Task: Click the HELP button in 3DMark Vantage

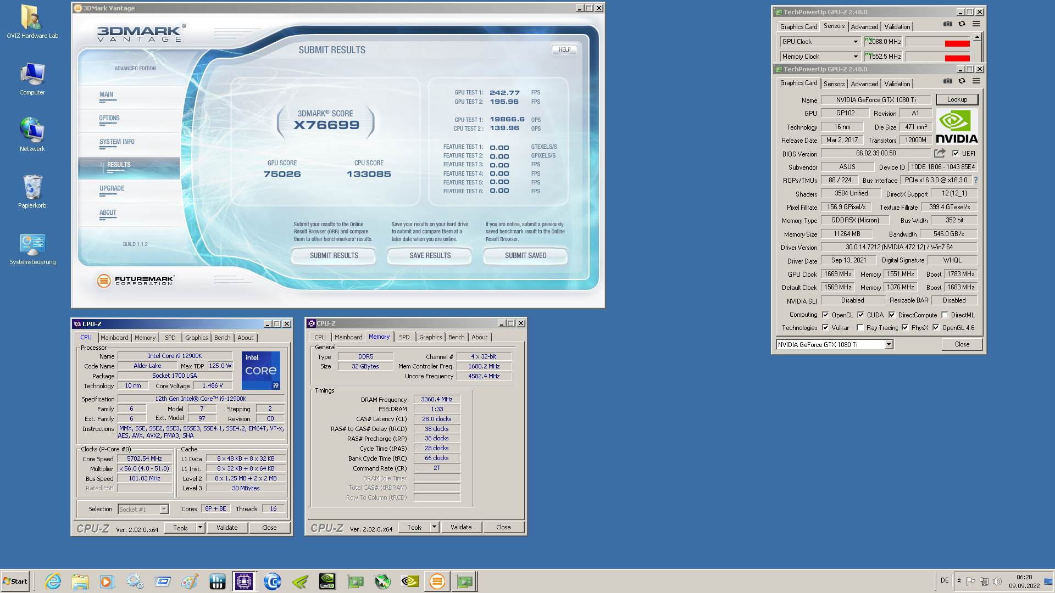Action: click(564, 50)
